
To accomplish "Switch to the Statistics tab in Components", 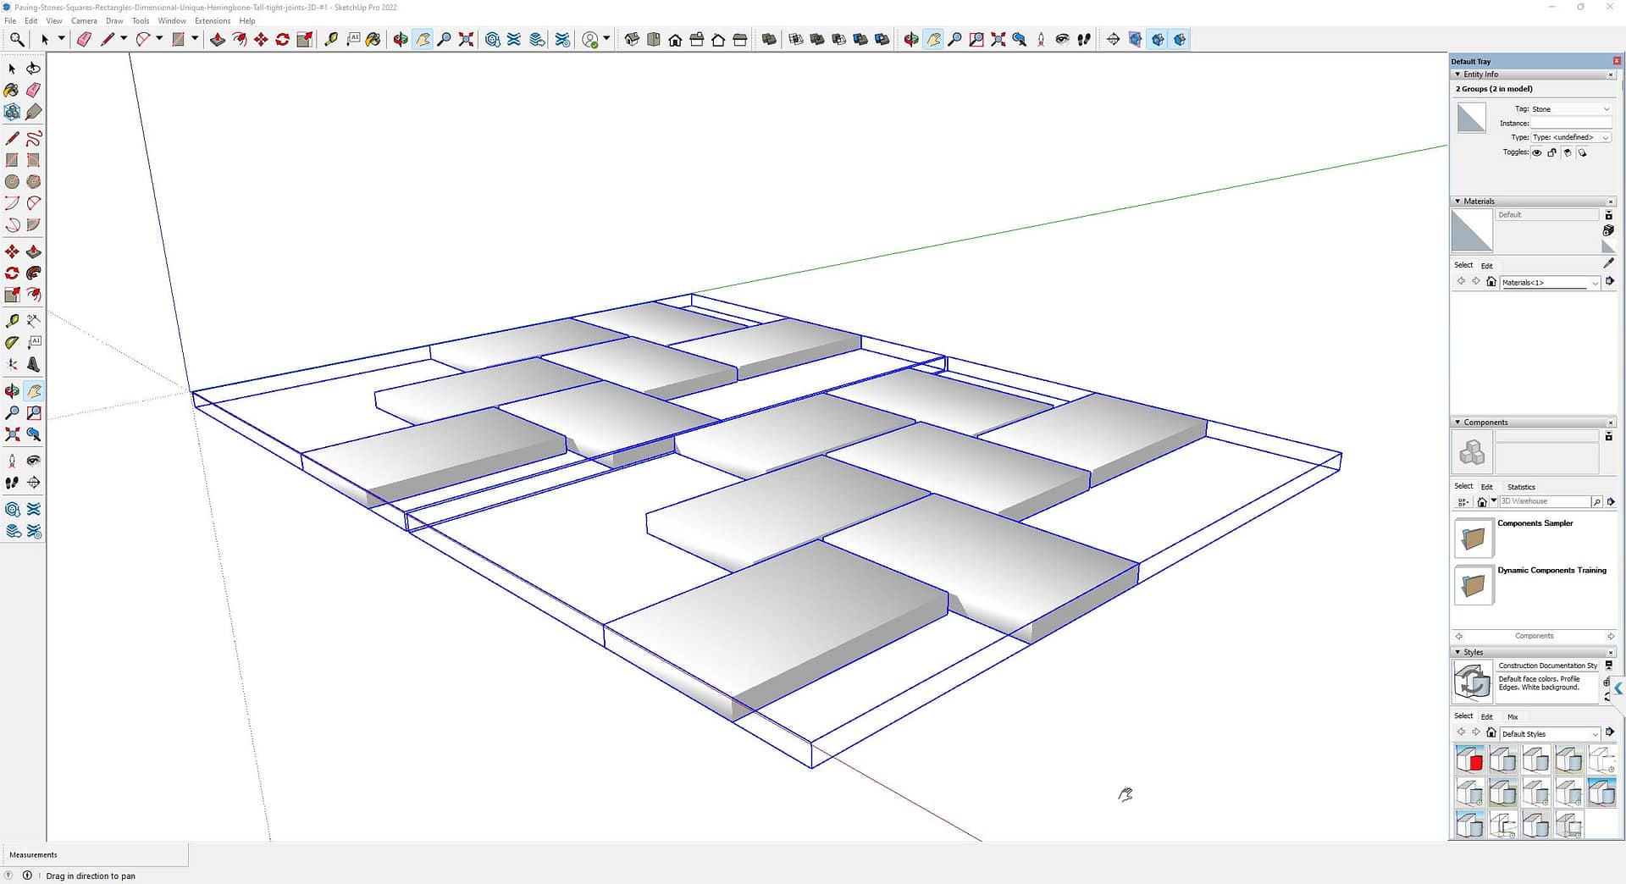I will pos(1521,487).
